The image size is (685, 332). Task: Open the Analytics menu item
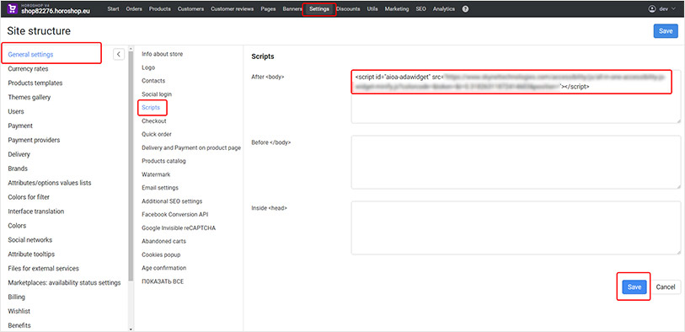444,8
